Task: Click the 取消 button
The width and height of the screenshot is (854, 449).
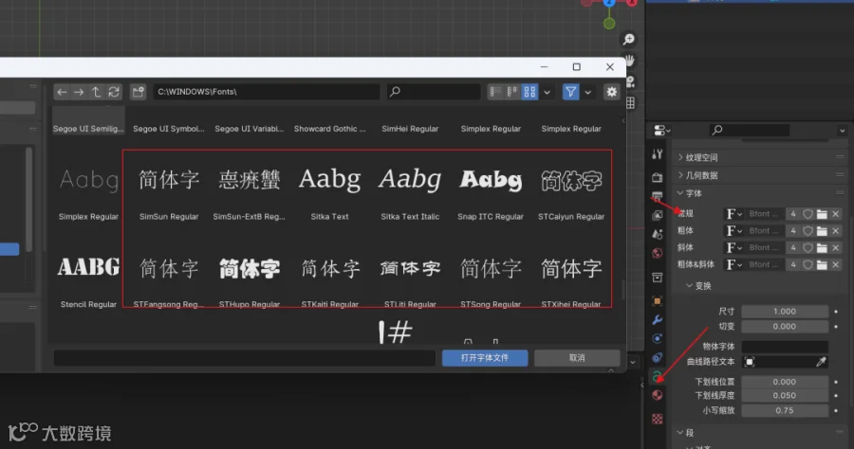Action: tap(577, 358)
